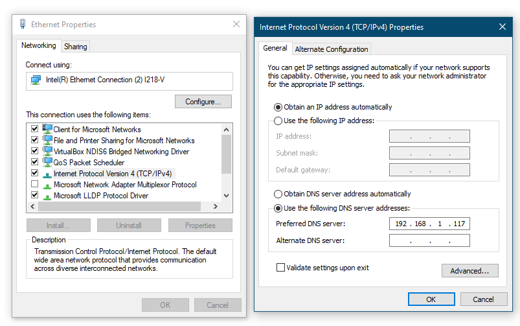Click the Network Adapter Multiplexor Protocol icon

click(x=47, y=185)
